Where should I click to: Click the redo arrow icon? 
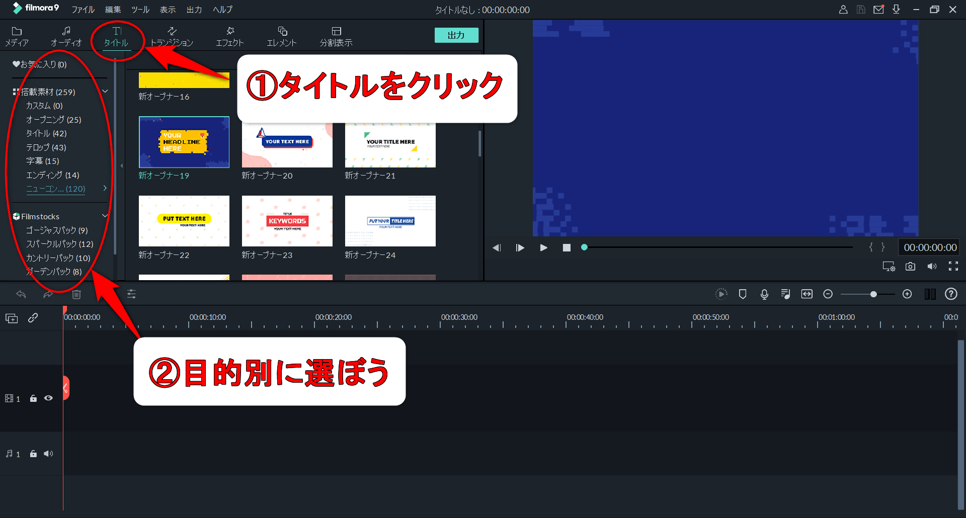pos(48,294)
